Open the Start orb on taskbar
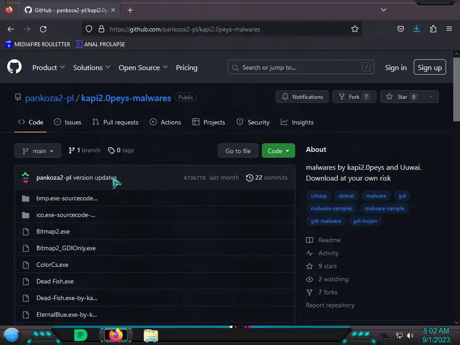 tap(12, 336)
